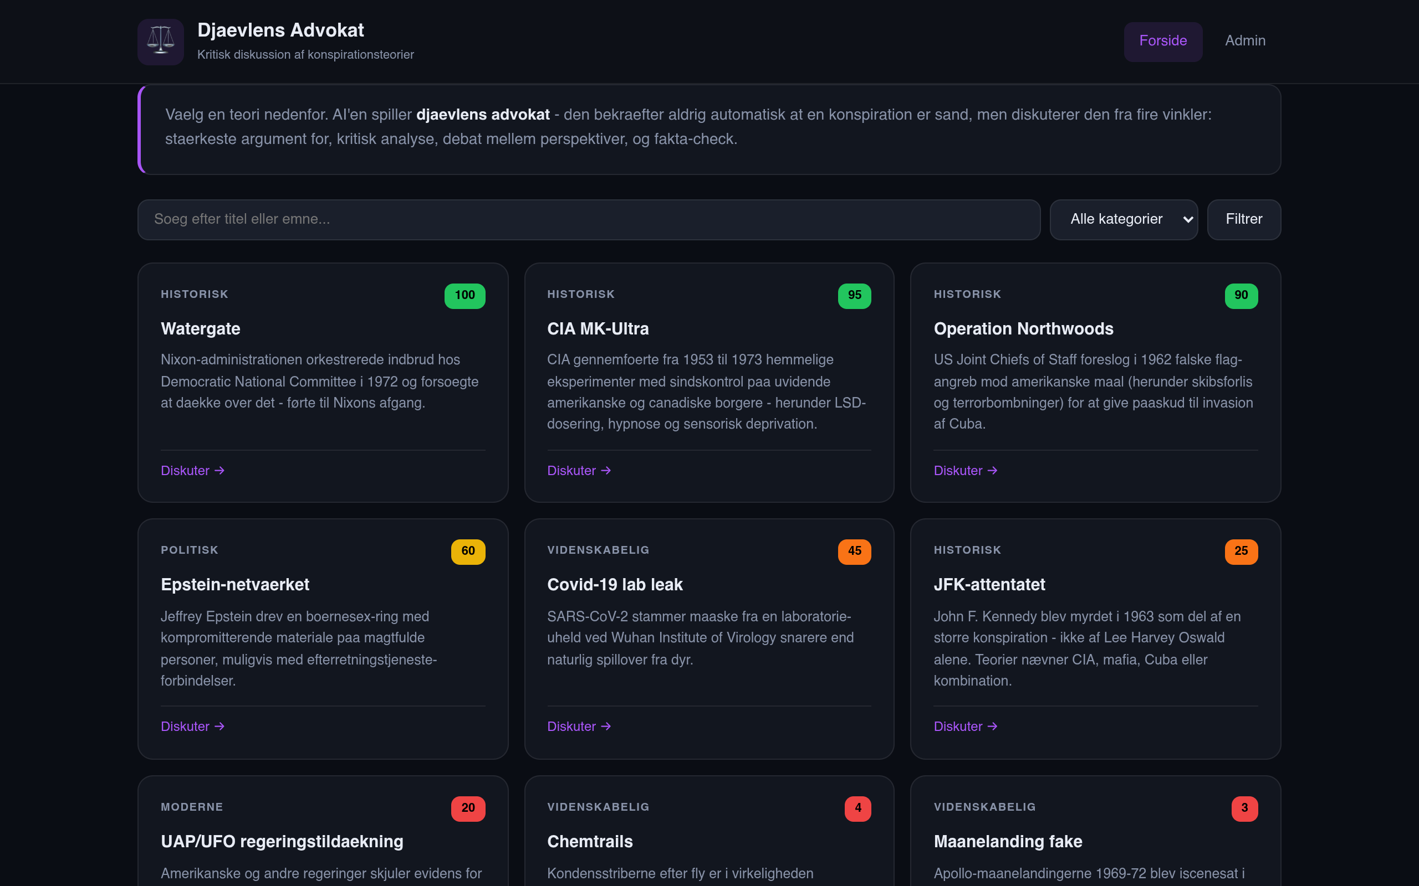Select the Maanelanding fake card title
The height and width of the screenshot is (886, 1419).
(1008, 842)
